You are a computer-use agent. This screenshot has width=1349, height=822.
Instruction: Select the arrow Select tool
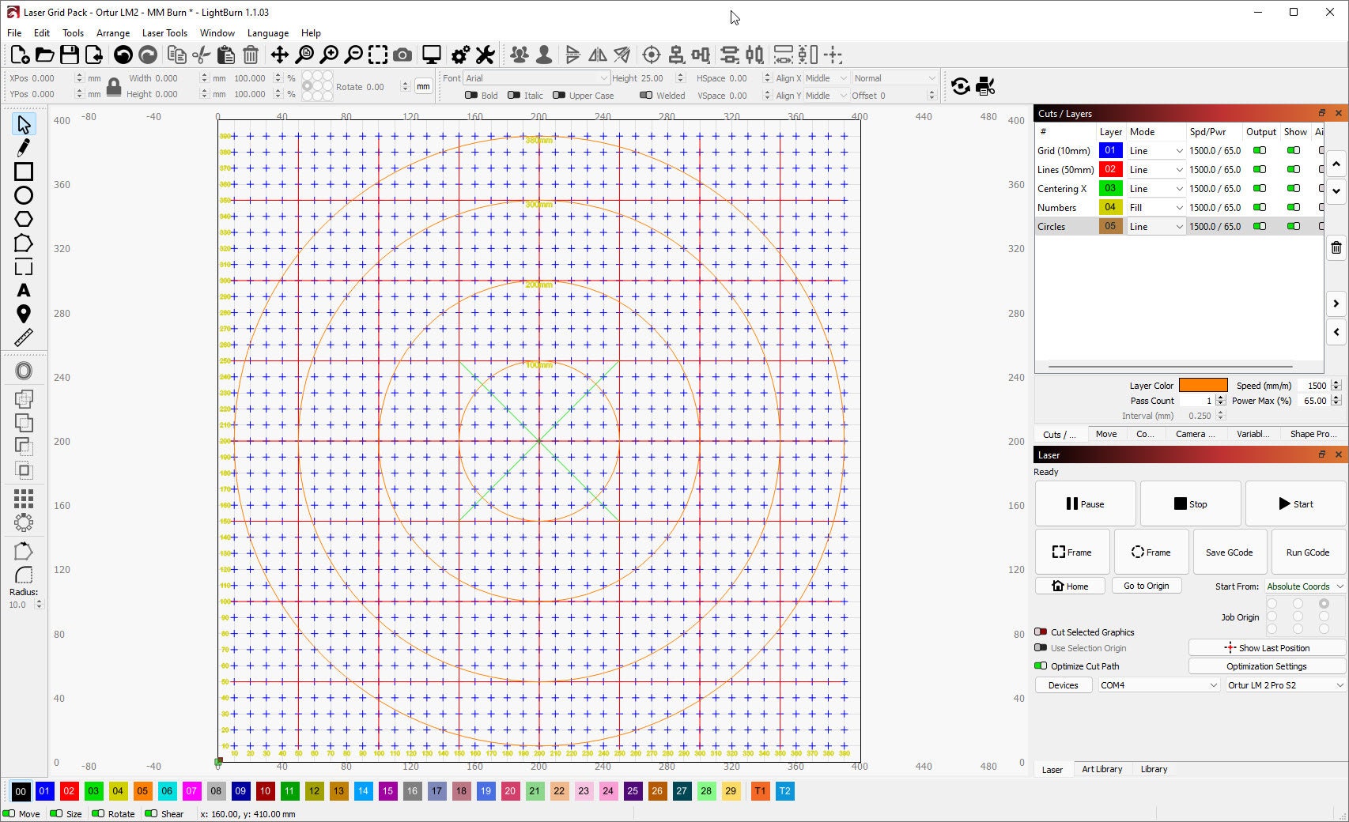pyautogui.click(x=24, y=124)
